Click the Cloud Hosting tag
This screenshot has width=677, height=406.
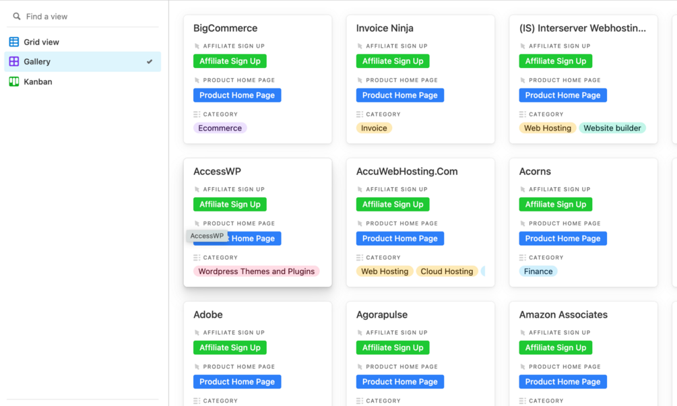(x=447, y=271)
